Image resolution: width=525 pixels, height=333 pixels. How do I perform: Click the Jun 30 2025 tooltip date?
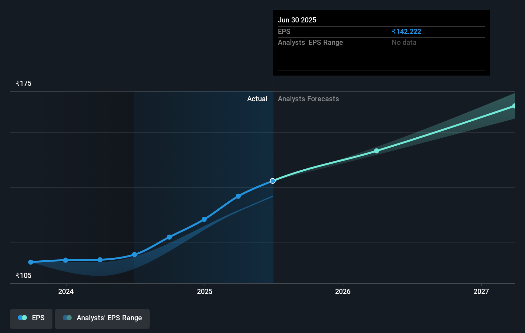pyautogui.click(x=297, y=20)
